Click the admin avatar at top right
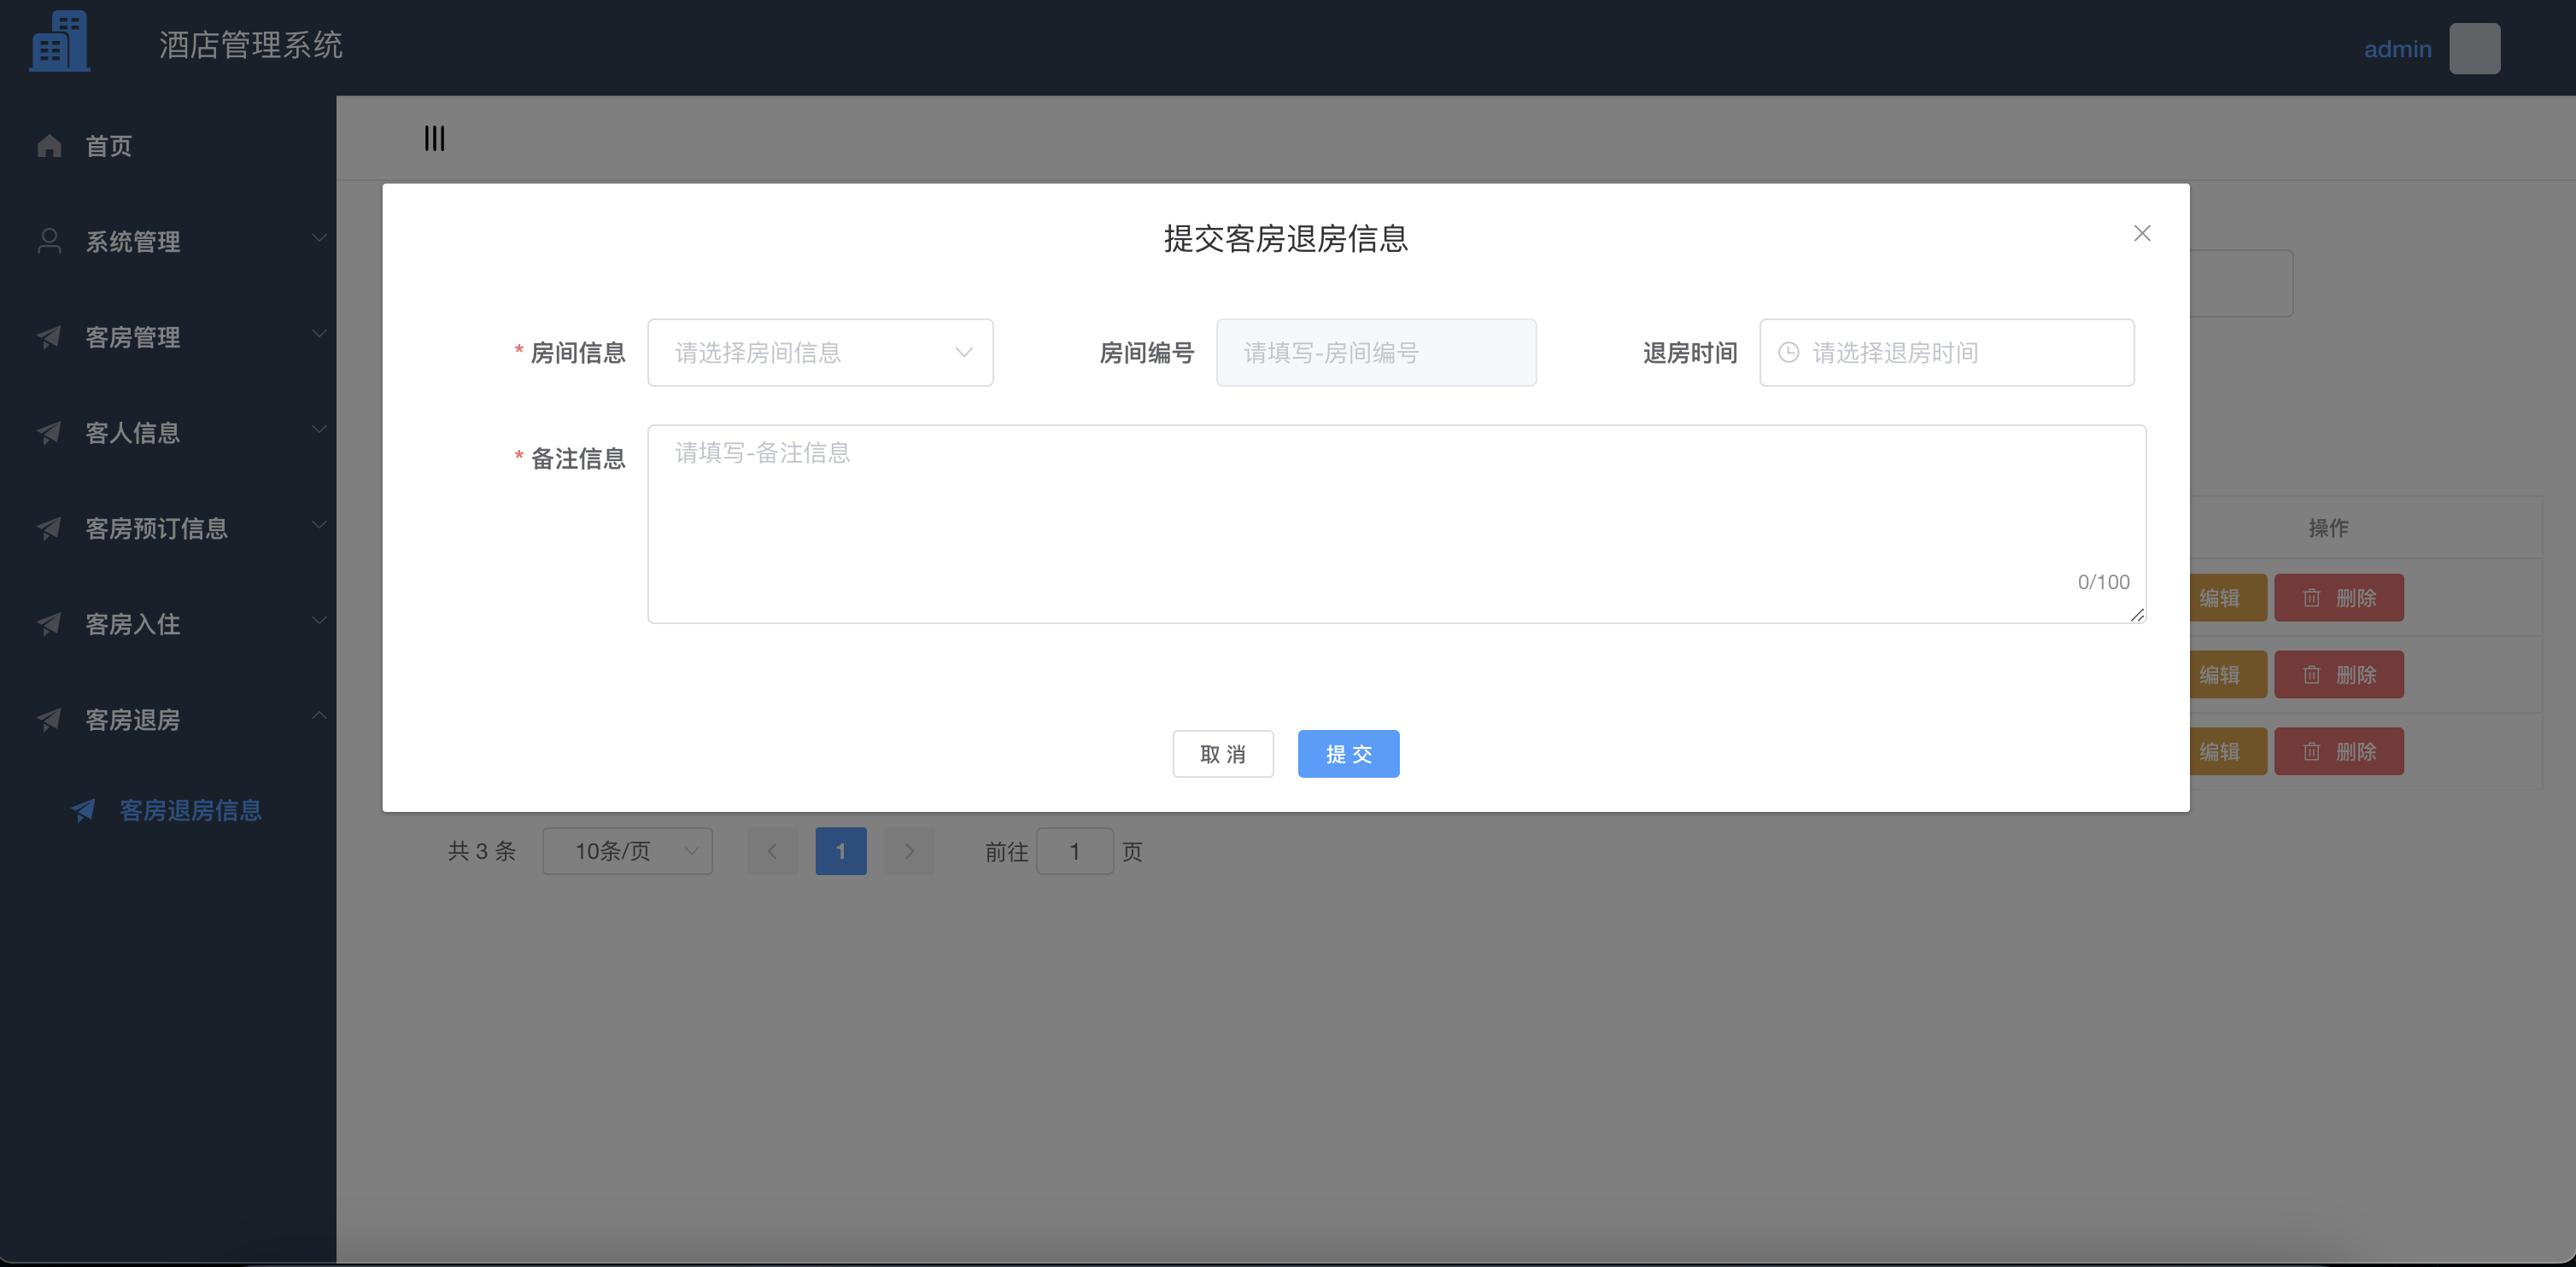This screenshot has height=1267, width=2576. coord(2474,47)
